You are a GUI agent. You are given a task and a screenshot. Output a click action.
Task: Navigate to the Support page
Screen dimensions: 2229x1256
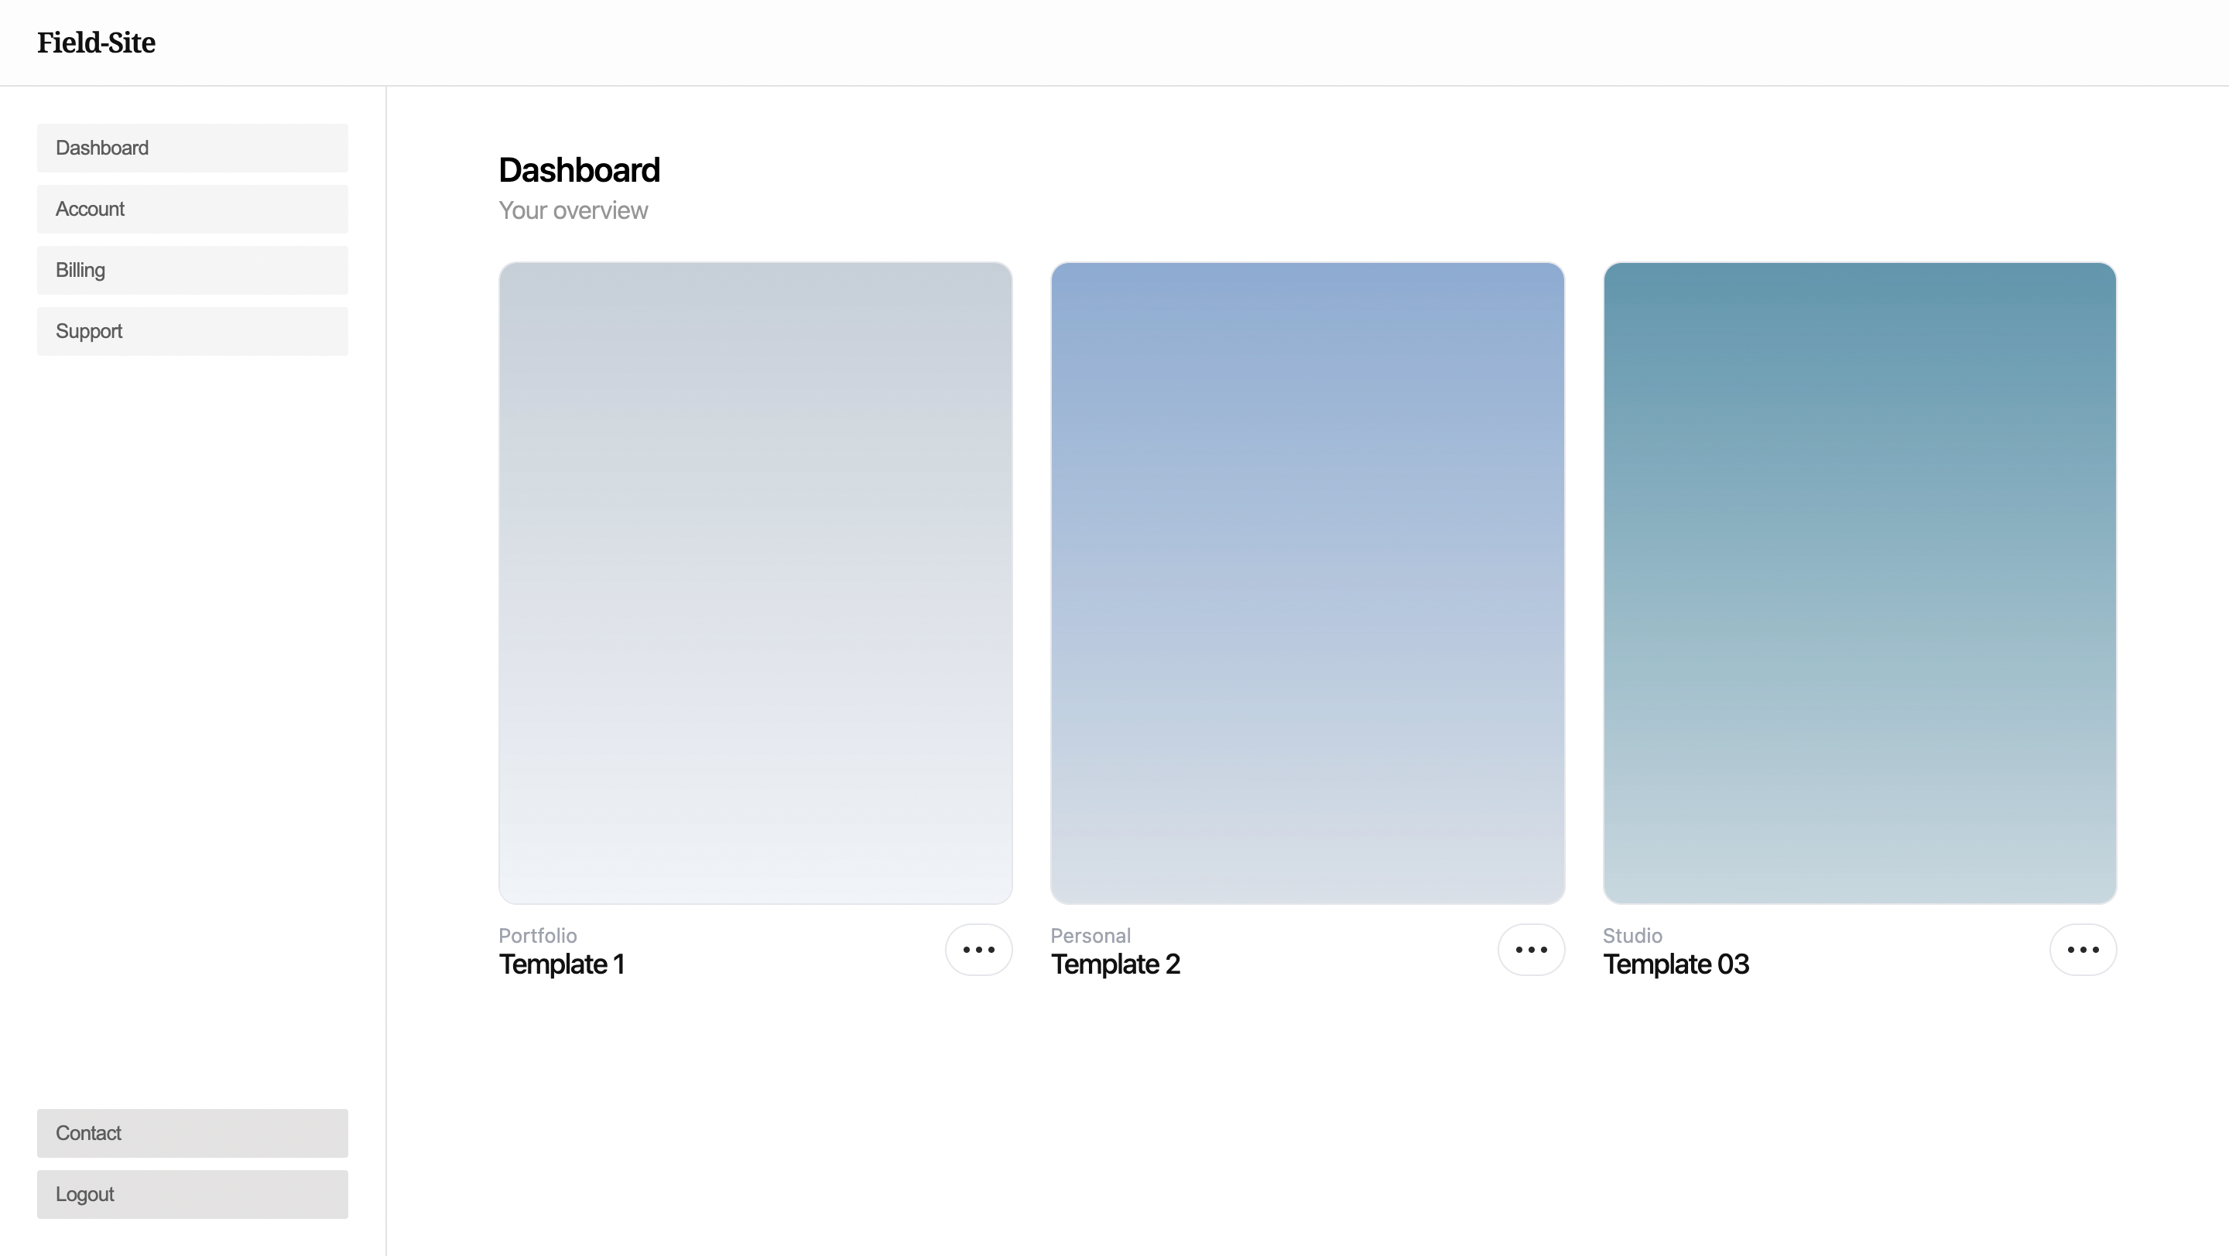click(192, 330)
